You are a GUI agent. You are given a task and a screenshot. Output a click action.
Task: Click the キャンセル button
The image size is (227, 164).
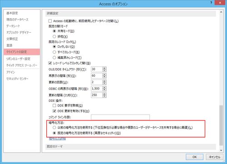(x=214, y=157)
